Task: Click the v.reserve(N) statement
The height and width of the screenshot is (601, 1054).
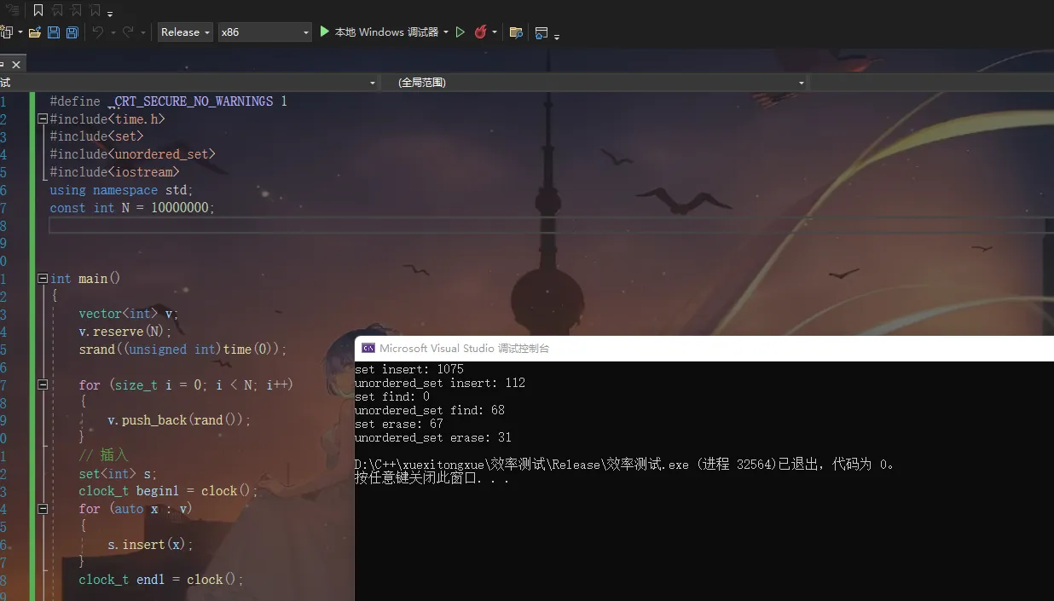Action: (125, 332)
